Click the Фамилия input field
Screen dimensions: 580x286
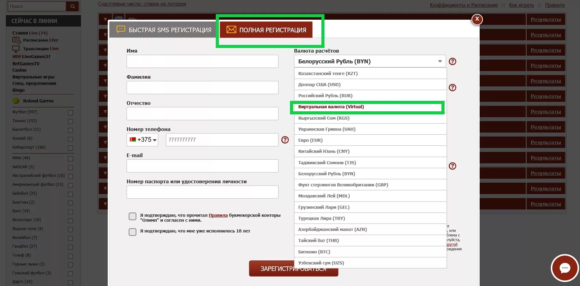[x=202, y=88]
